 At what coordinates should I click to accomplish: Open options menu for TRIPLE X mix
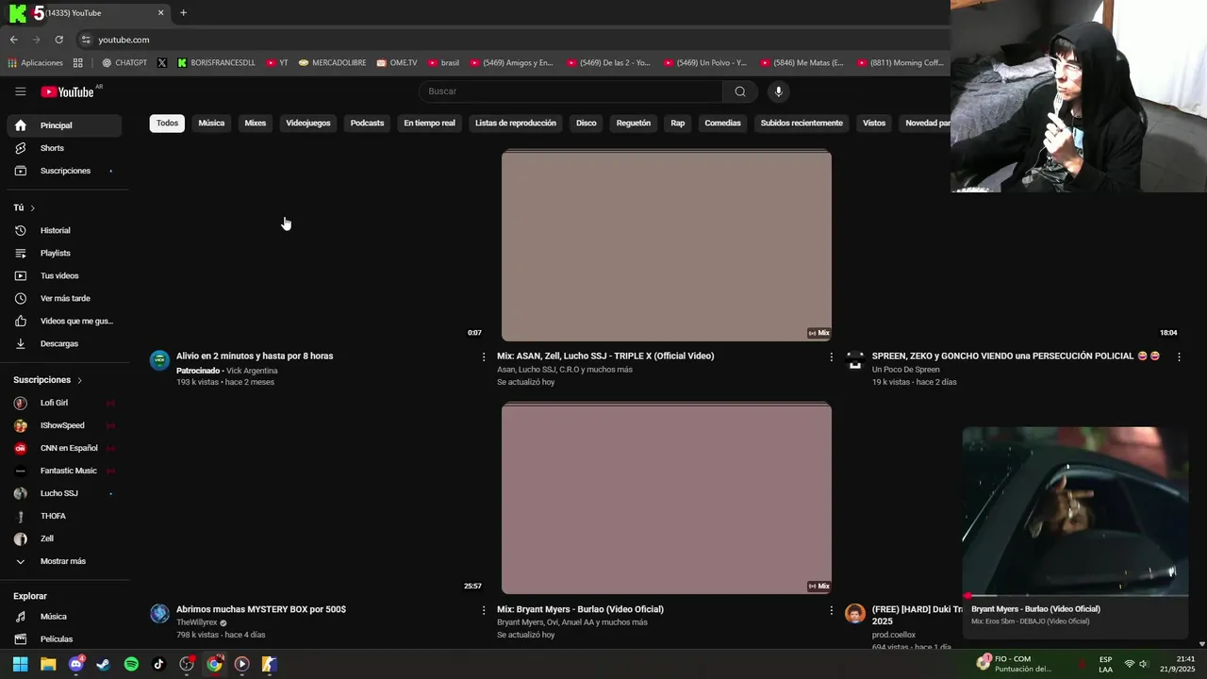[831, 356]
